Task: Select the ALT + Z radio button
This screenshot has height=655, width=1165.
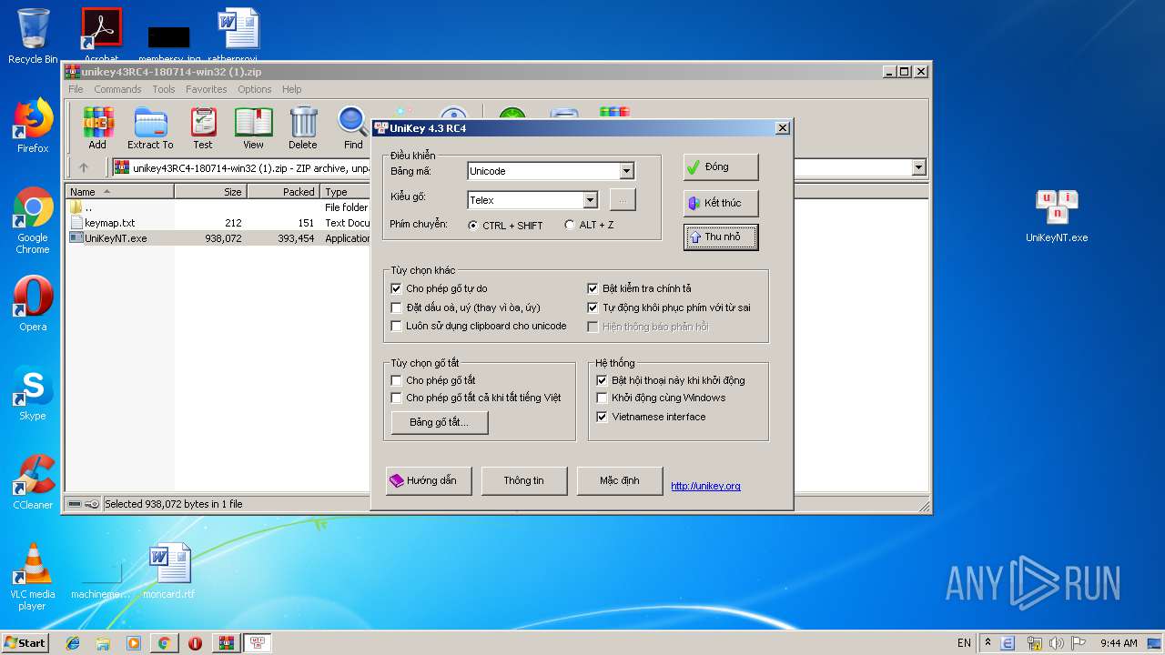Action: pyautogui.click(x=570, y=225)
